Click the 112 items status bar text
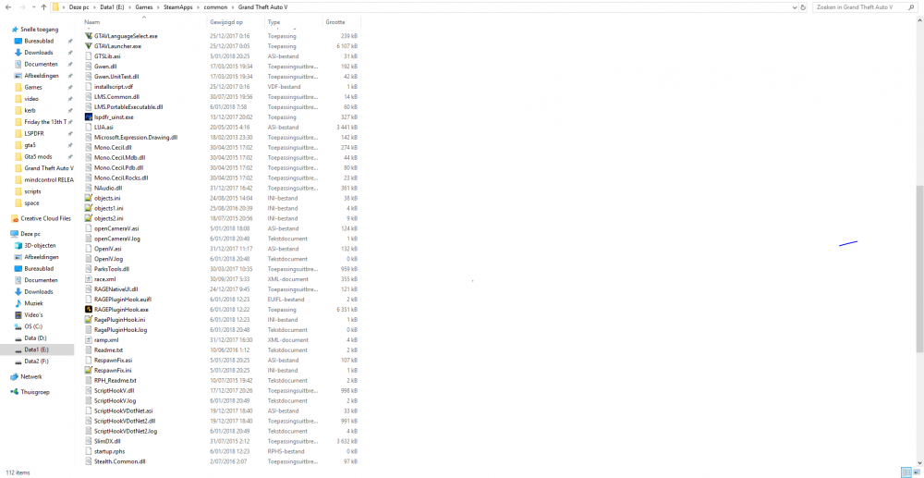924x478 pixels. tap(16, 472)
